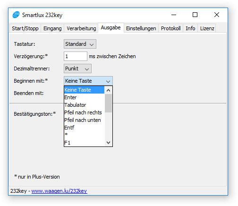Screen dimensions: 238x206
Task: Click the 'Dezimaltrenner:' label
Action: click(32, 69)
